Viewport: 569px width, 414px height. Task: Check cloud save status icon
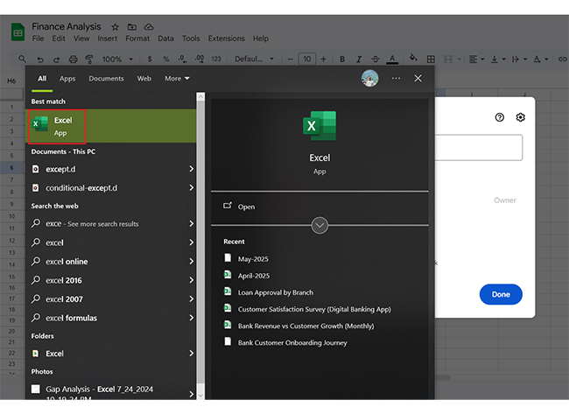click(x=149, y=27)
